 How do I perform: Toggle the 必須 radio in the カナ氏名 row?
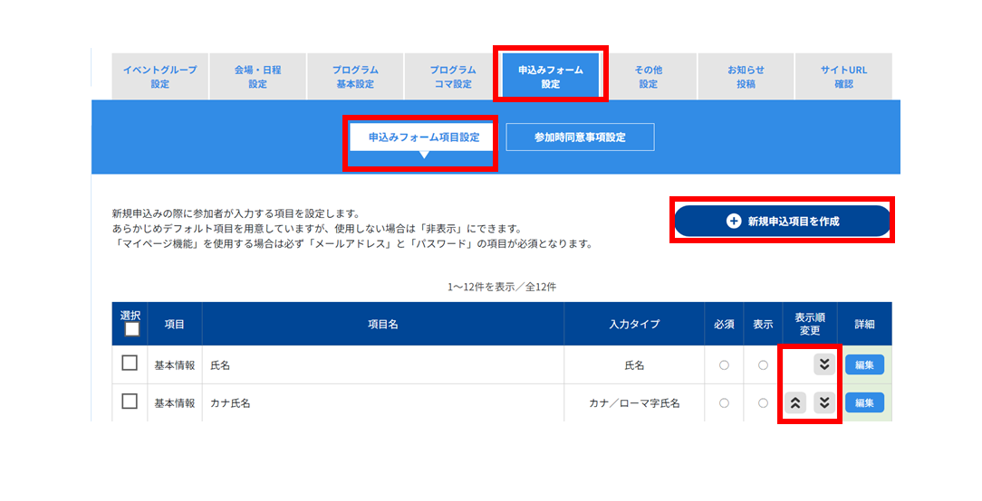(724, 403)
